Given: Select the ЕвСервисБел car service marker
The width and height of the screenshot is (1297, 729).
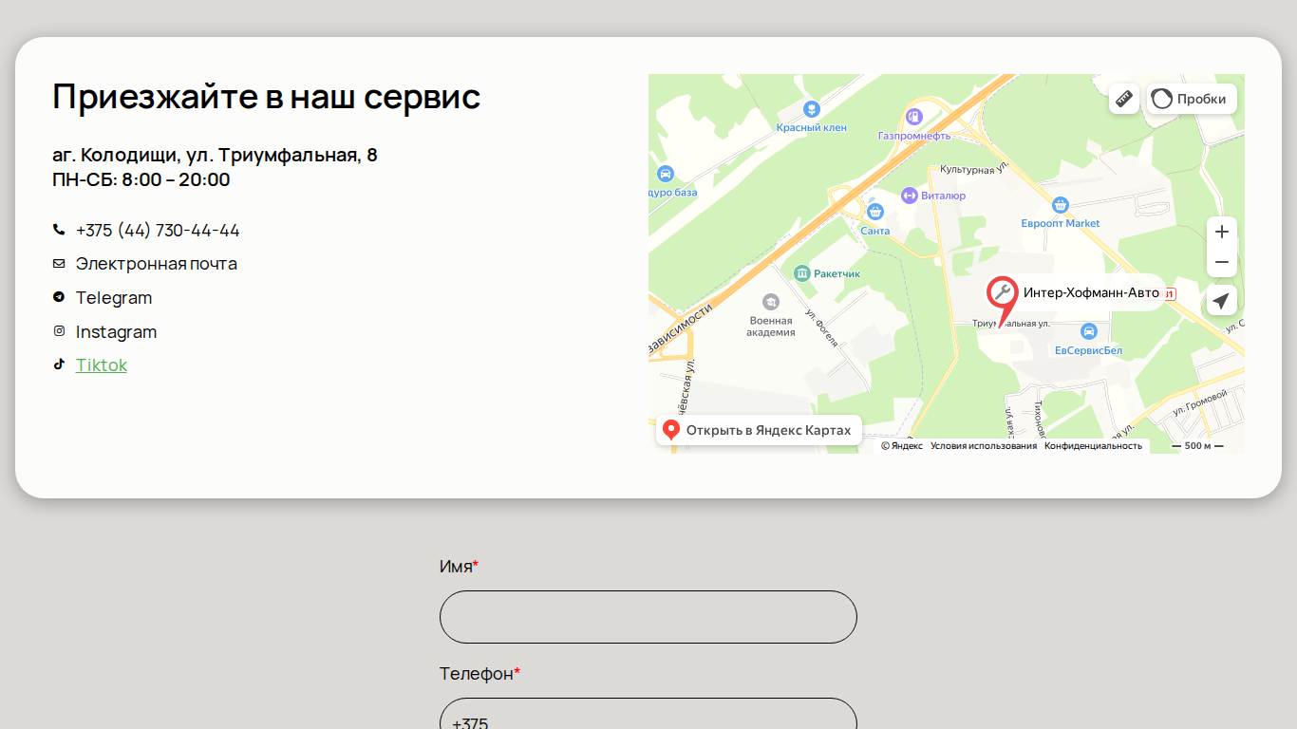Looking at the screenshot, I should pos(1089,331).
